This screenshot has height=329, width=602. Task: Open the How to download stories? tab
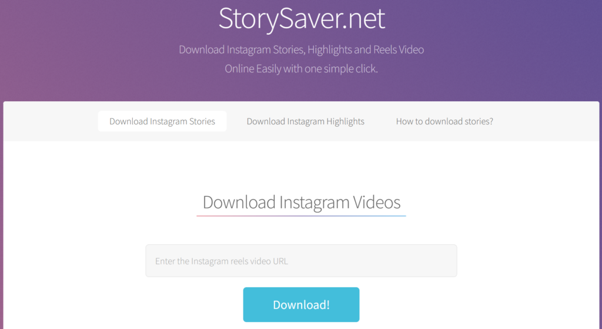[x=444, y=121]
